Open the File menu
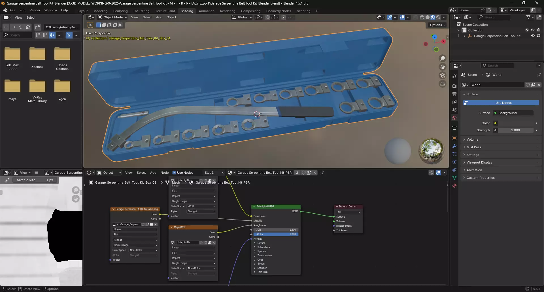Image resolution: width=544 pixels, height=292 pixels. click(x=12, y=10)
